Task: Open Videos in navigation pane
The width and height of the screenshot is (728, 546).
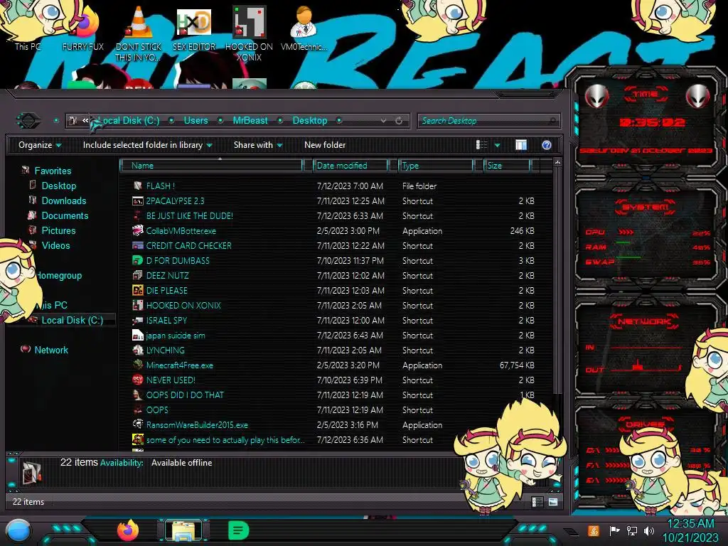Action: point(55,245)
